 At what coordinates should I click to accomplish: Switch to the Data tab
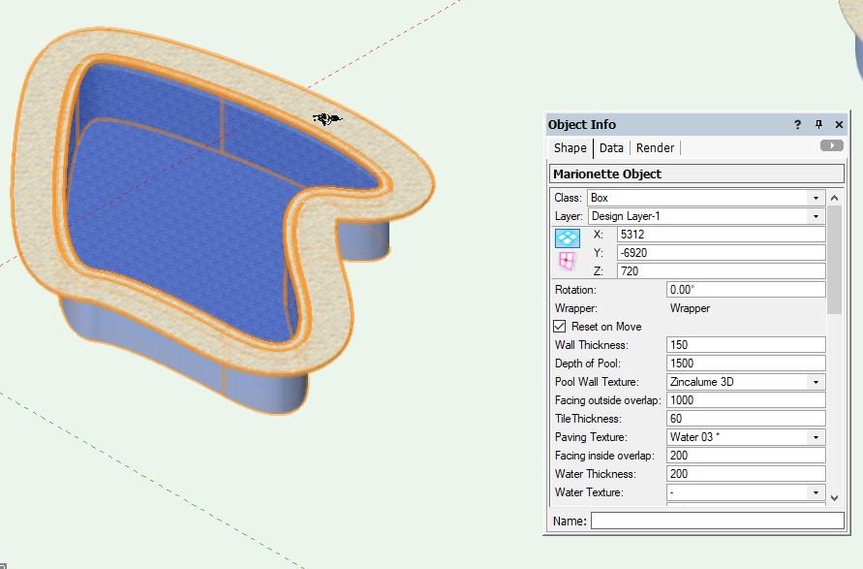[x=611, y=147]
